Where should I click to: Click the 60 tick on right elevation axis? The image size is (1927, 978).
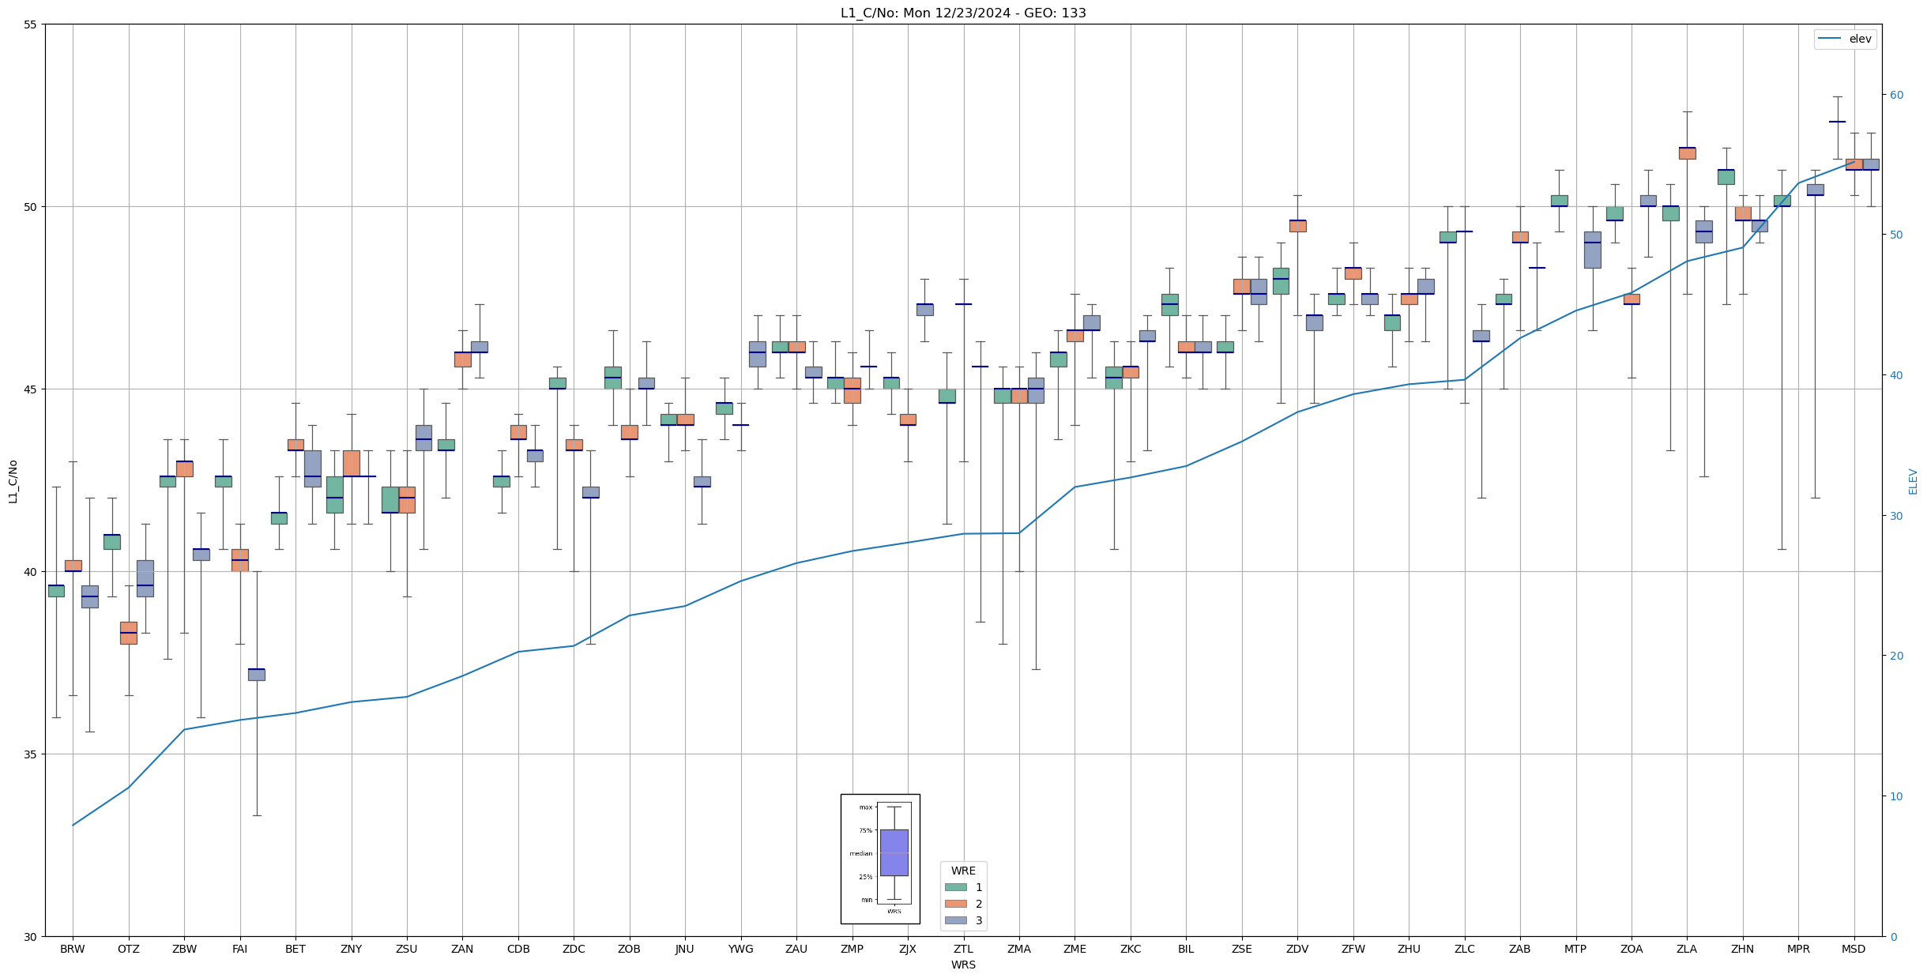[1895, 95]
